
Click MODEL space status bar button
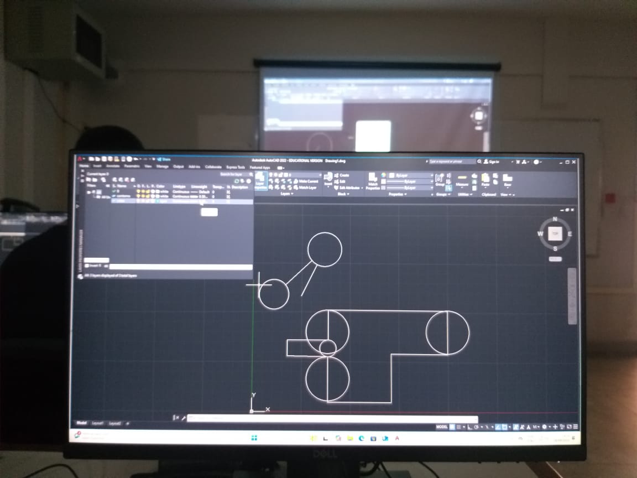pos(442,427)
